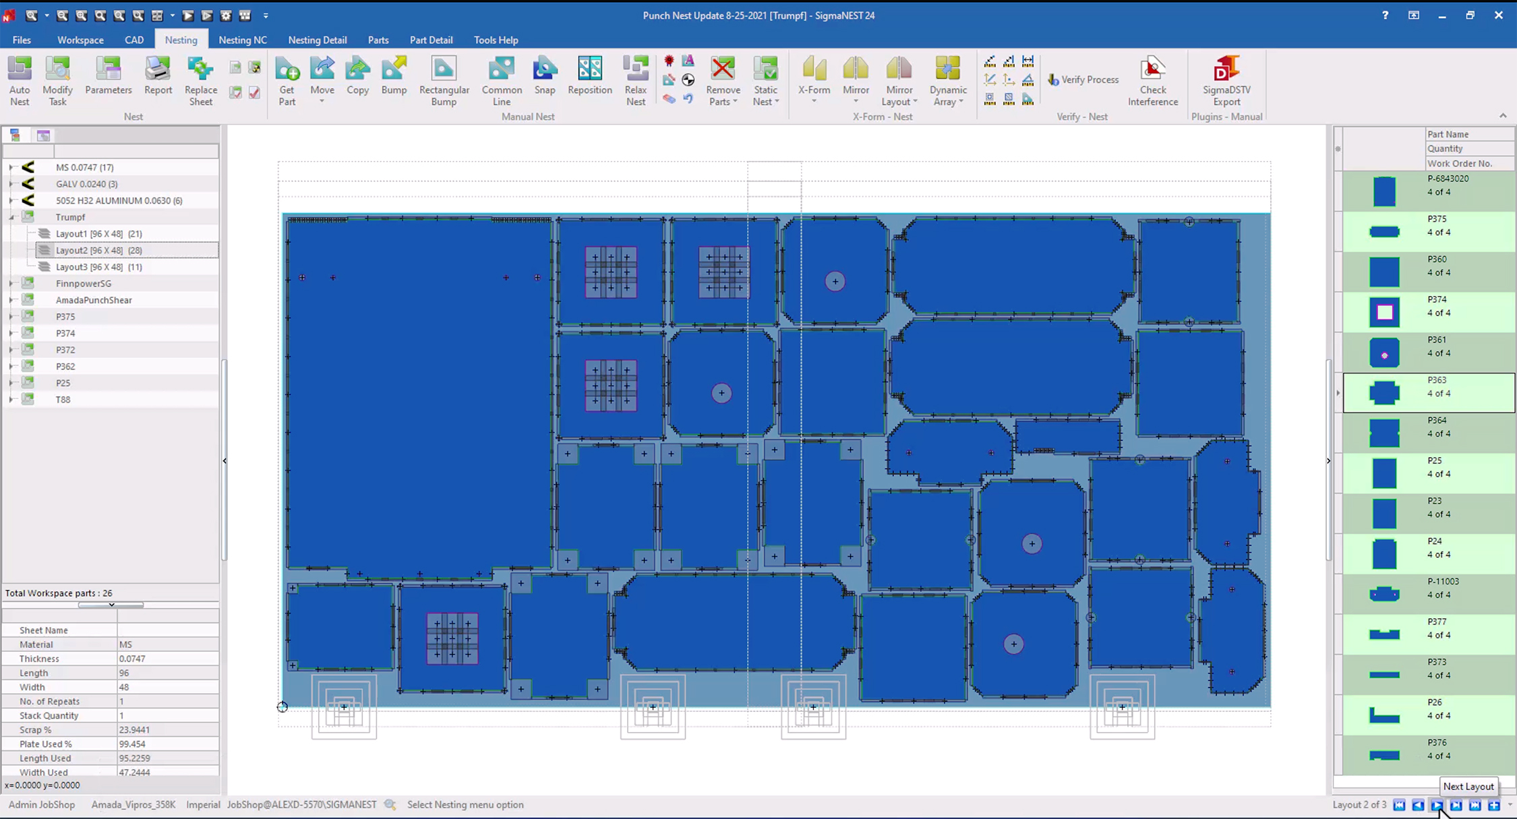Go to the Next Layout
Screen dimensions: 1517x819
1437,805
